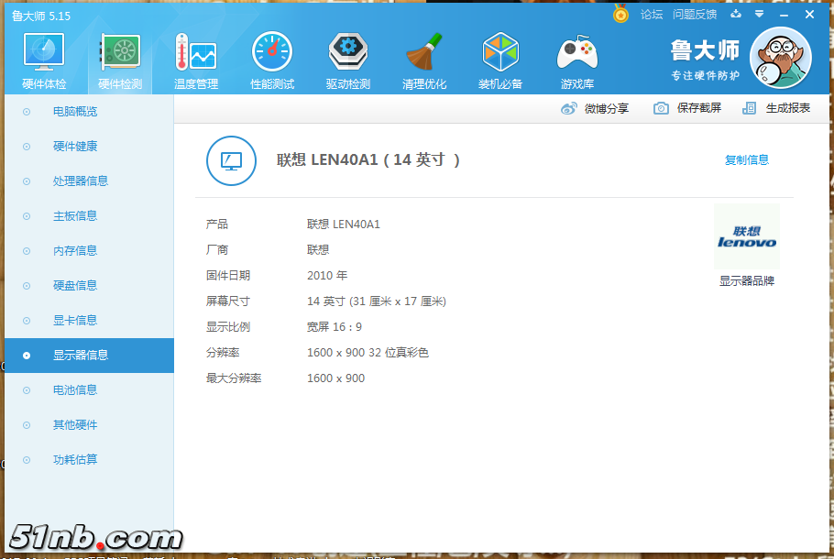Click the 清理优化 broom icon

pyautogui.click(x=424, y=60)
